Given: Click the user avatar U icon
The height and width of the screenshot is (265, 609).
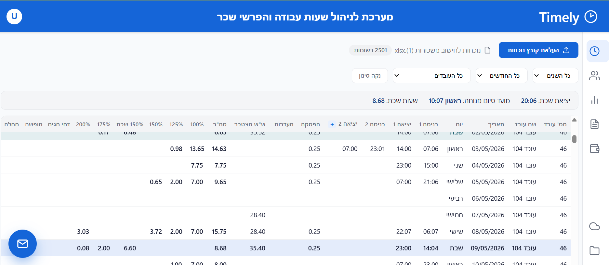Looking at the screenshot, I should (14, 16).
